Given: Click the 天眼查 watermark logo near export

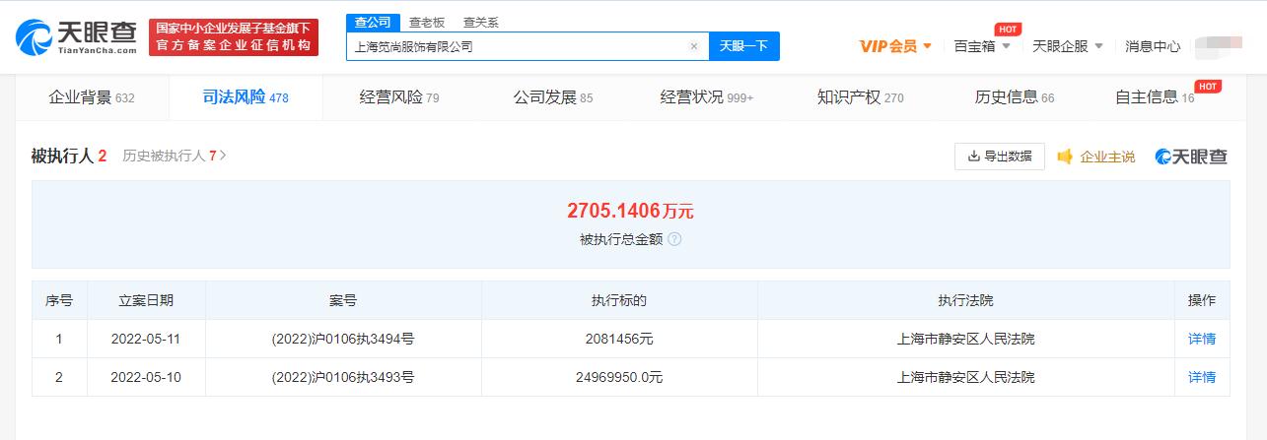Looking at the screenshot, I should pos(1191,157).
